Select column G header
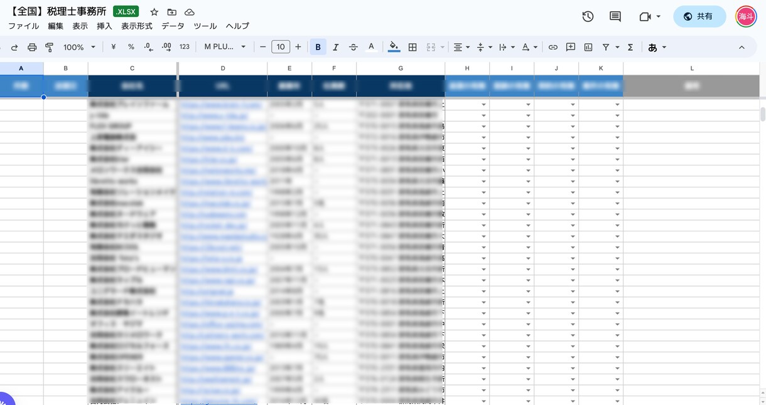 tap(401, 68)
